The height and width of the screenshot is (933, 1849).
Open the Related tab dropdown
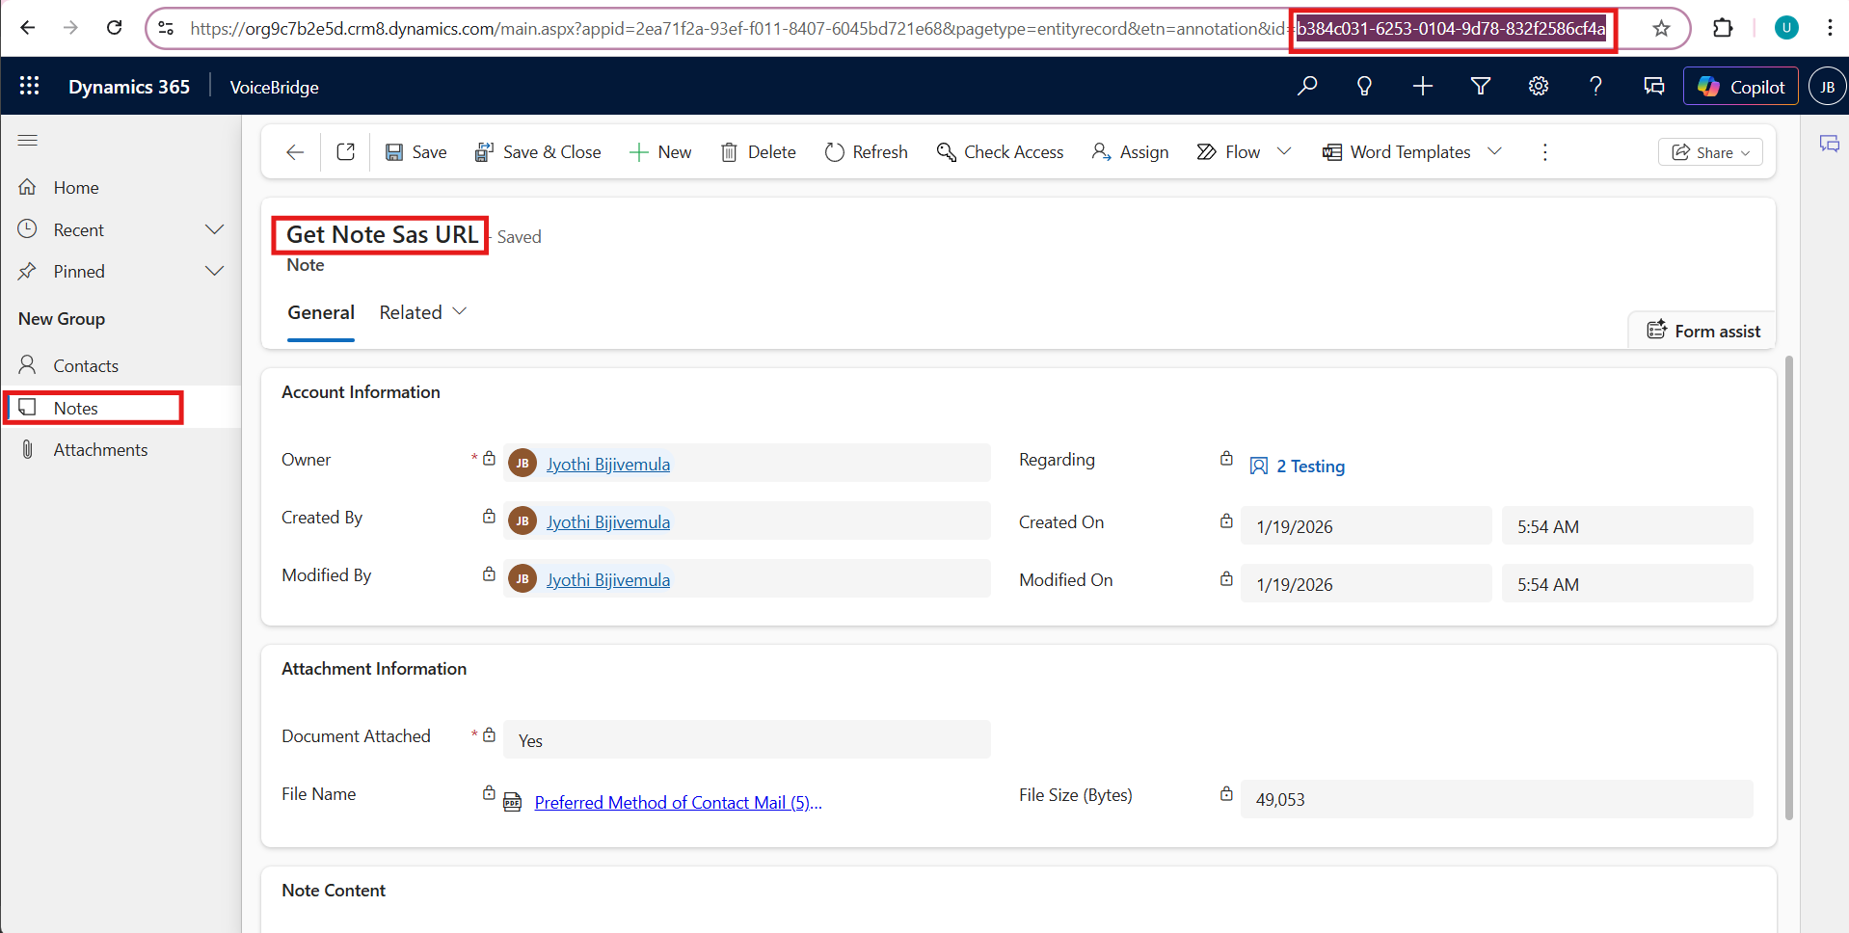423,312
